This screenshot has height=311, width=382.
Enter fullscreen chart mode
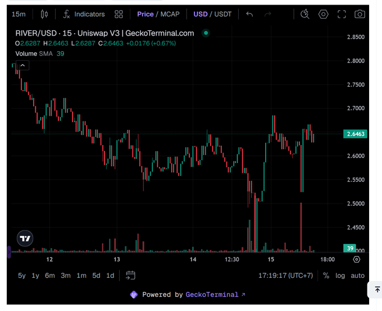click(342, 14)
